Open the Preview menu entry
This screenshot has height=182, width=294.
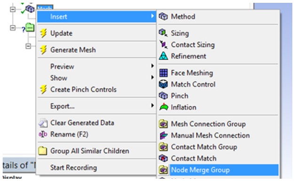[96, 66]
